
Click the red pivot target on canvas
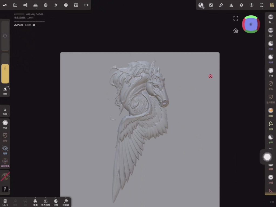[210, 76]
